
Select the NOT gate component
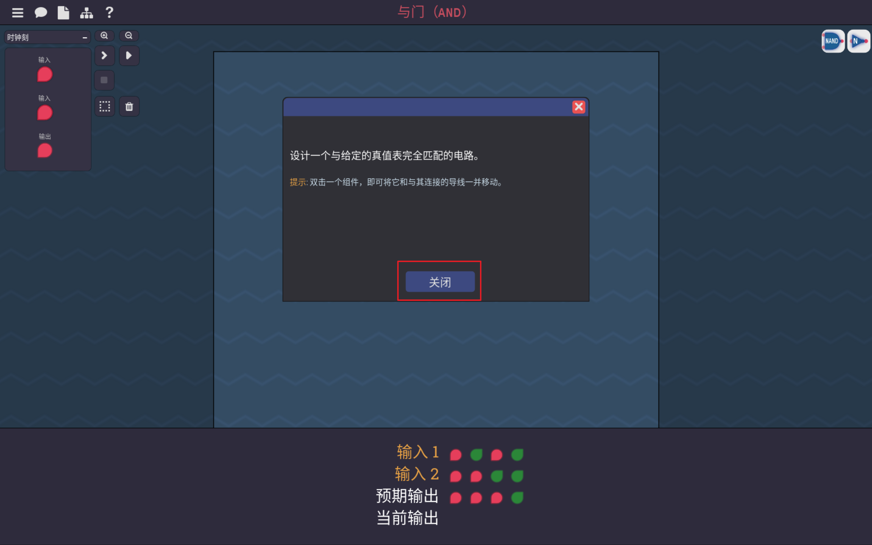coord(858,41)
